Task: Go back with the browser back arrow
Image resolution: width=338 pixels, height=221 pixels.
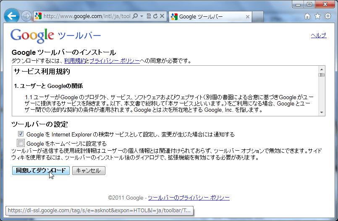Action: point(11,15)
